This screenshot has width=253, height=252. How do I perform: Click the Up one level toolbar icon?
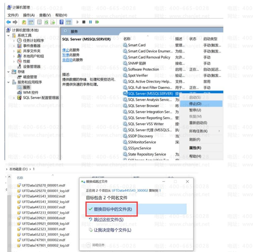pos(24,22)
